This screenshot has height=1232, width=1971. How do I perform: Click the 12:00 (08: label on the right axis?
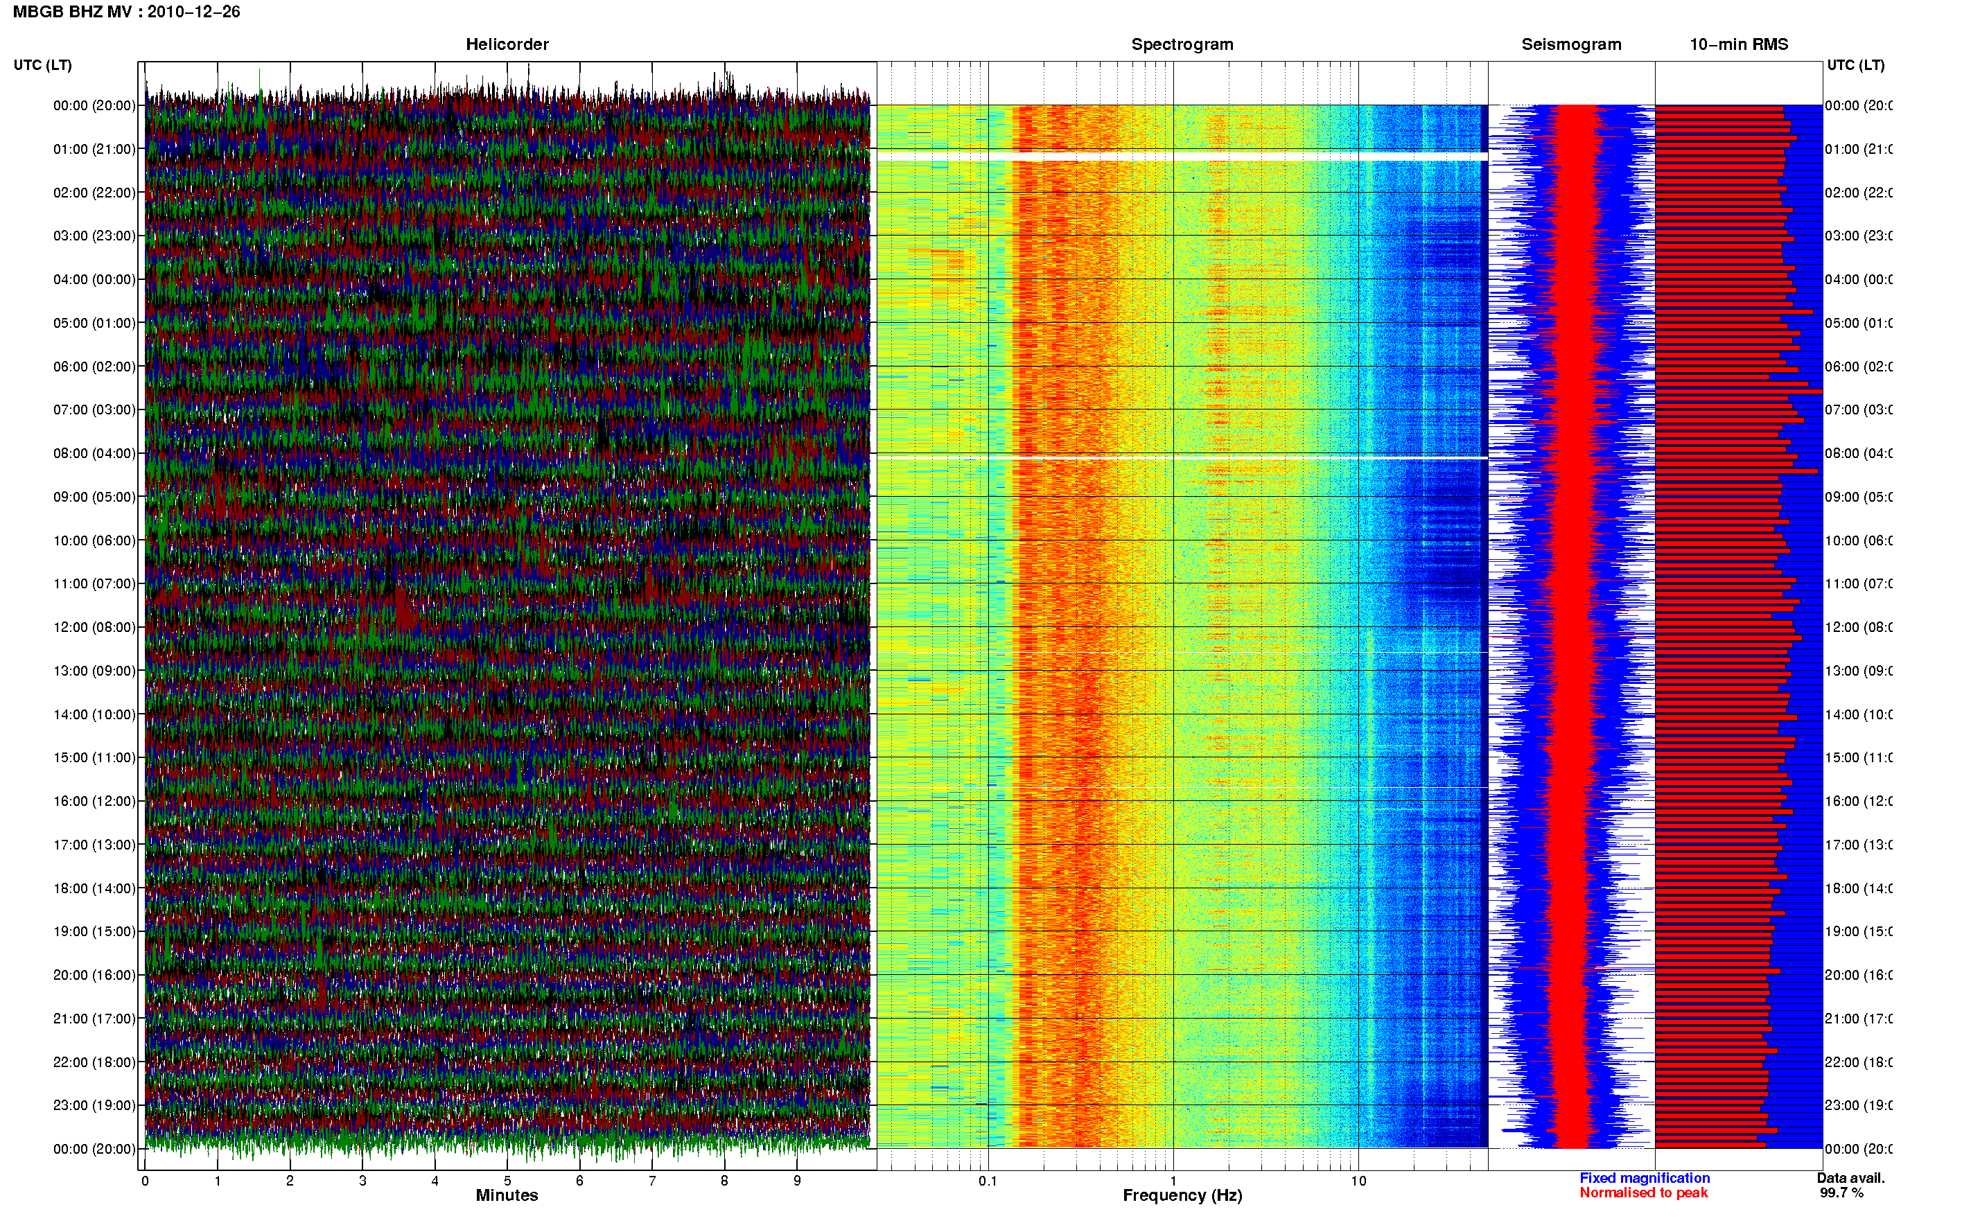[1859, 627]
